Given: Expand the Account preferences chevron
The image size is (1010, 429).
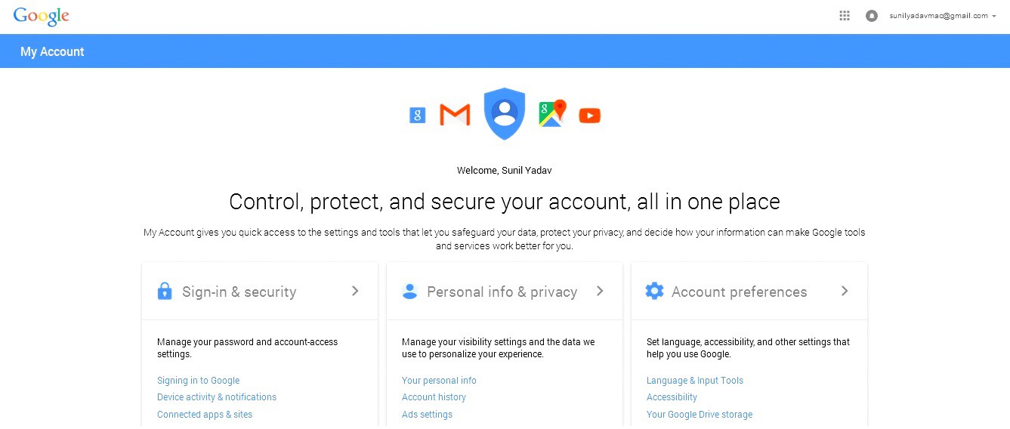Looking at the screenshot, I should coord(845,291).
